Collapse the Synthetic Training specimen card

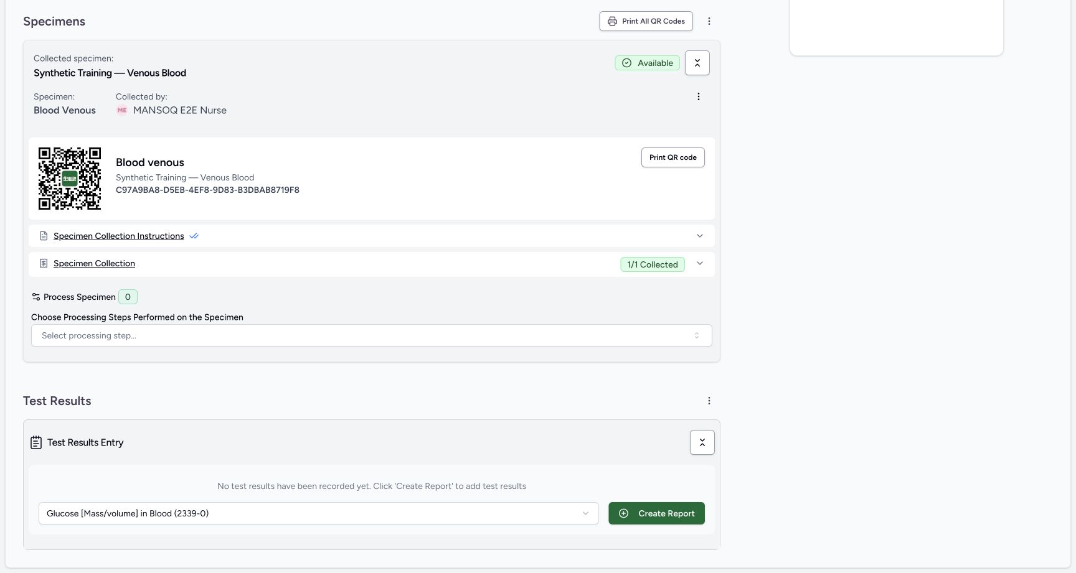click(x=697, y=63)
